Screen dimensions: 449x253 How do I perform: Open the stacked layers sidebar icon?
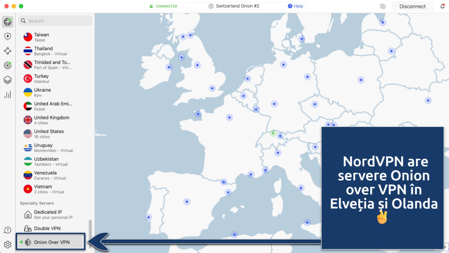pos(7,80)
